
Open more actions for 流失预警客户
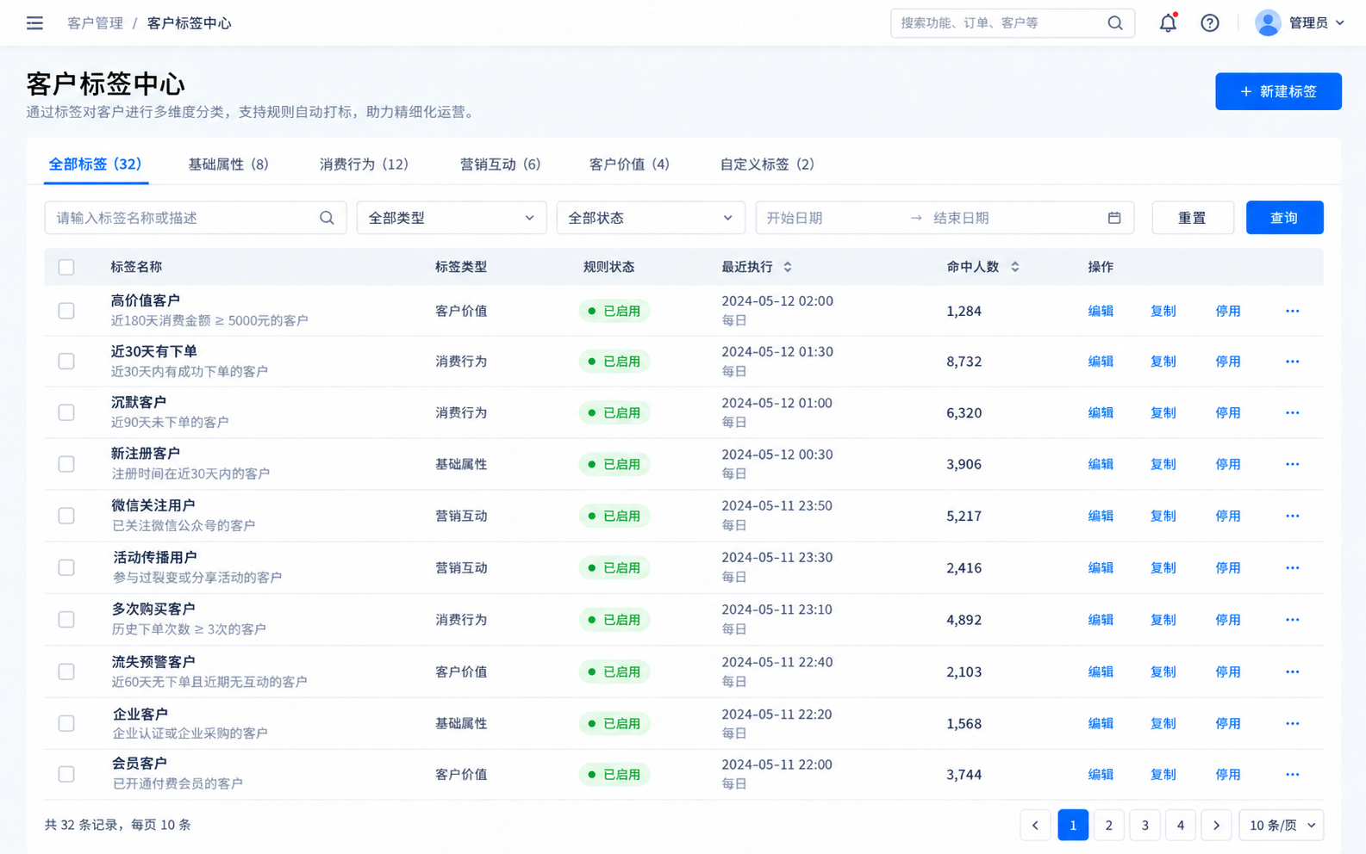tap(1292, 671)
